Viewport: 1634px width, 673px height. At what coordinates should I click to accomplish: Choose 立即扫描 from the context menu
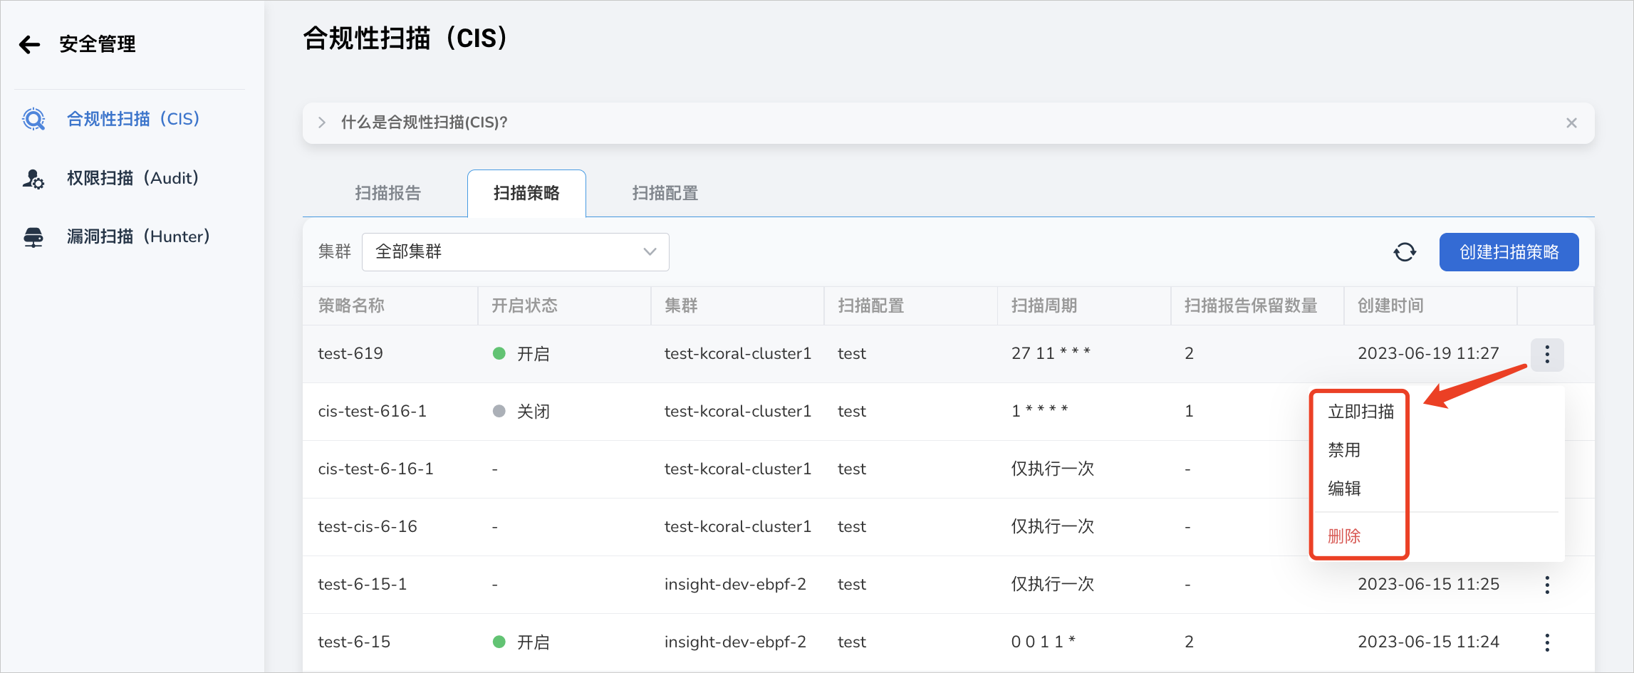point(1361,412)
